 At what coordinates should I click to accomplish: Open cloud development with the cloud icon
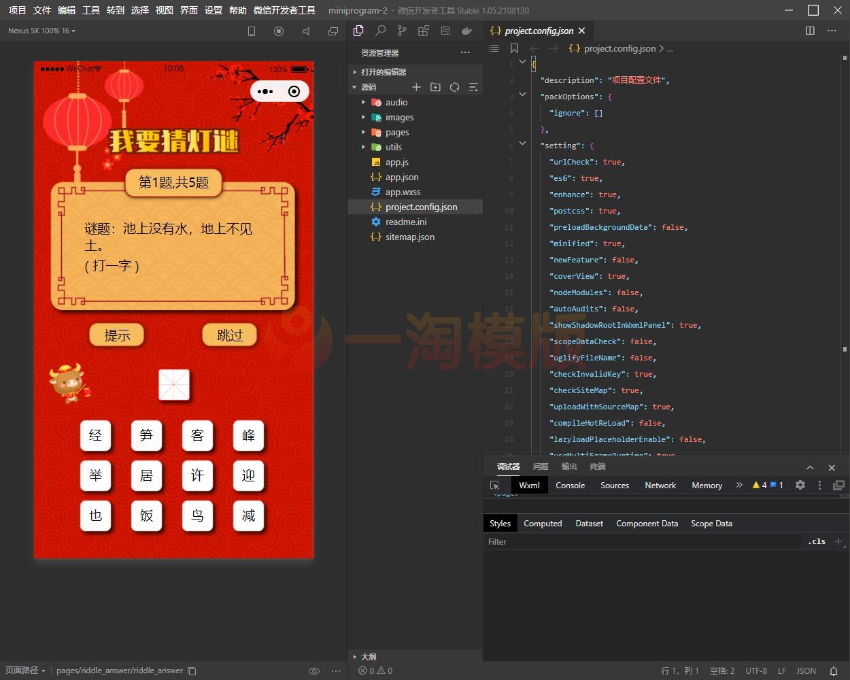[x=466, y=31]
